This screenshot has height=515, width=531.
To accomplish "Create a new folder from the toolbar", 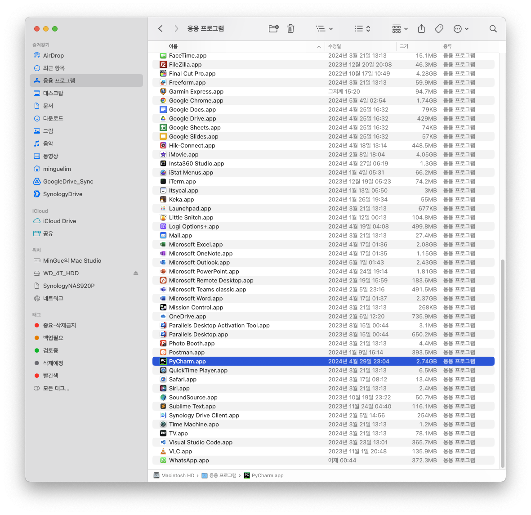I will [273, 29].
